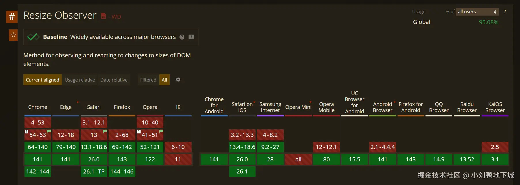Select the Filtered option

[148, 80]
